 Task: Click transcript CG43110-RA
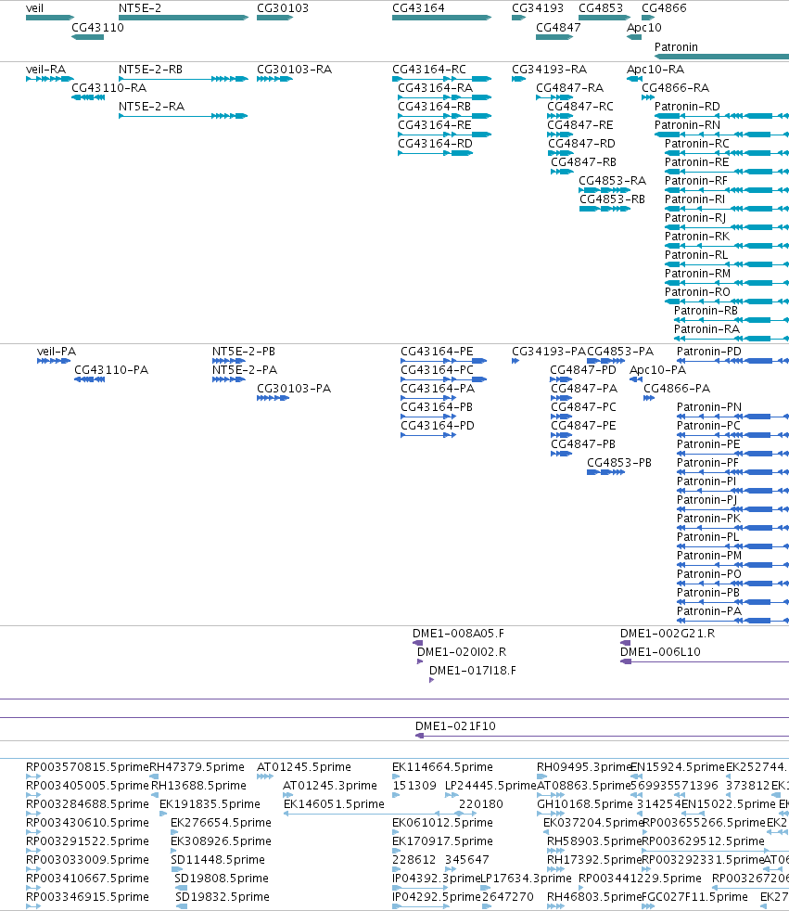tap(109, 88)
